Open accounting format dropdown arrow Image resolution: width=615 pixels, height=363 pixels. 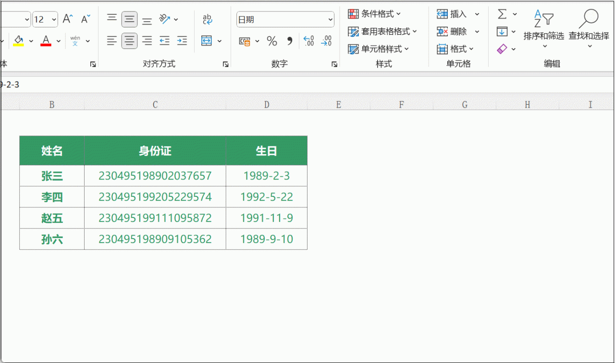tap(257, 41)
